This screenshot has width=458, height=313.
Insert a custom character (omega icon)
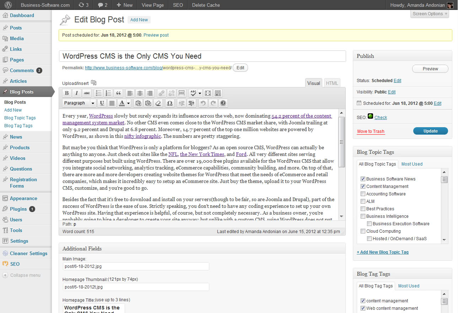[169, 103]
